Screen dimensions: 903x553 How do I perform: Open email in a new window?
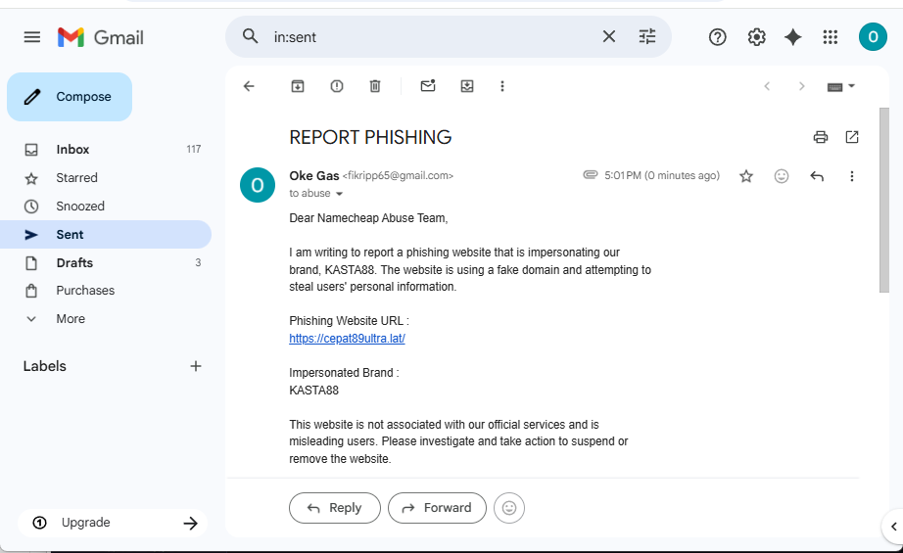pos(852,137)
